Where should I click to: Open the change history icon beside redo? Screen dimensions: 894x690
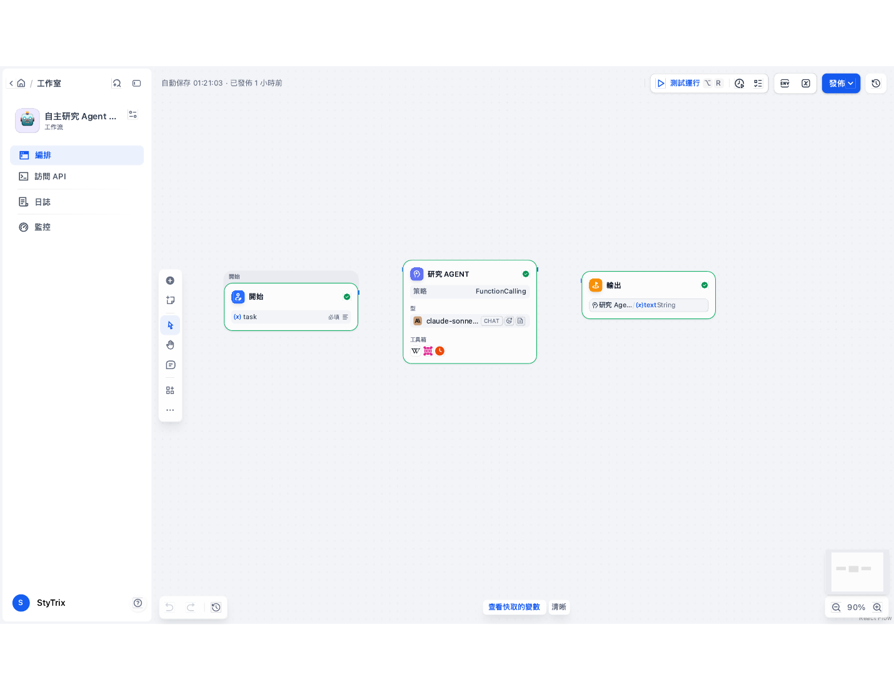216,607
